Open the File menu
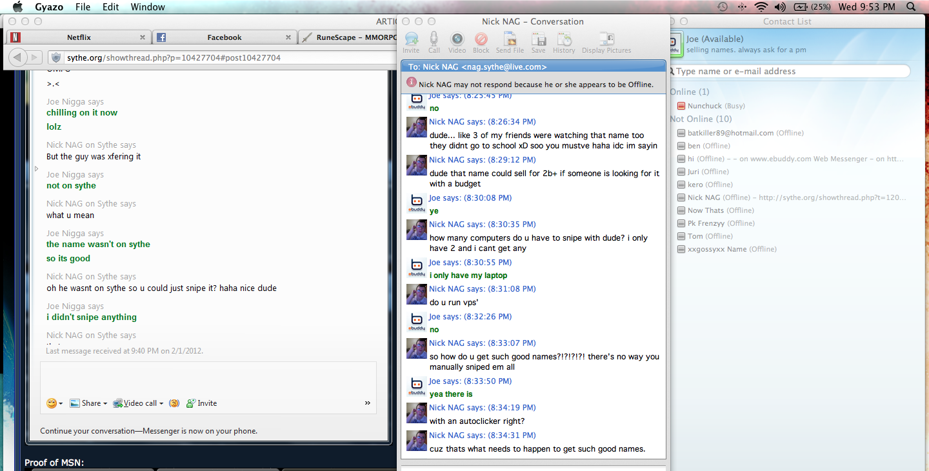The image size is (929, 471). [x=83, y=7]
